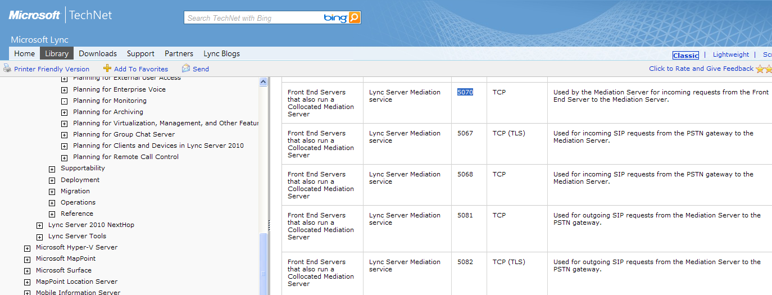Click TCP (TLS) in the 5067 row
Screen dimensions: 772x295
509,133
